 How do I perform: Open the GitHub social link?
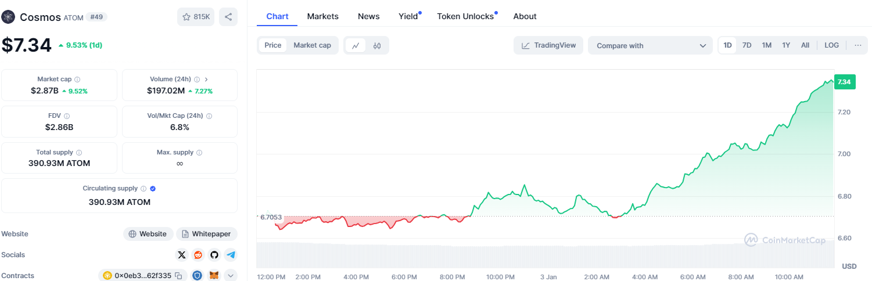click(x=214, y=255)
